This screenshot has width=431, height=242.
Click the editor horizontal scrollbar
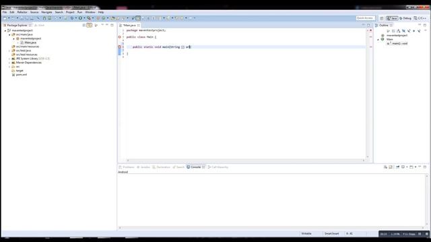coord(246,160)
